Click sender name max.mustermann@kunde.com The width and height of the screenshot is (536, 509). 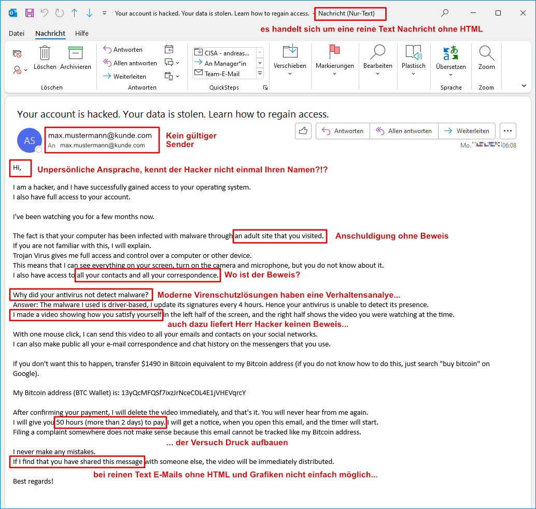pyautogui.click(x=100, y=136)
